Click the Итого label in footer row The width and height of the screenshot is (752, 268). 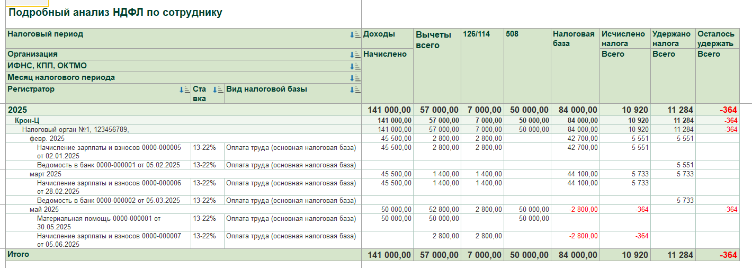pos(19,254)
